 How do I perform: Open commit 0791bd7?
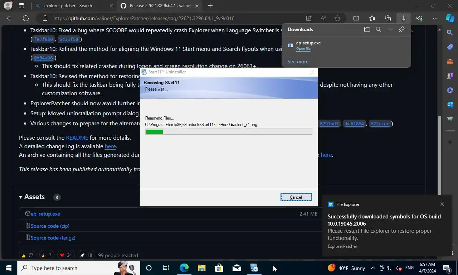pos(329,124)
